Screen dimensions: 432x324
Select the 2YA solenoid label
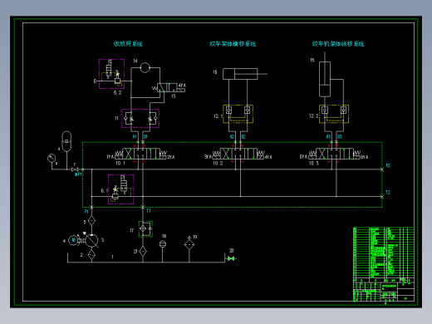tap(171, 157)
